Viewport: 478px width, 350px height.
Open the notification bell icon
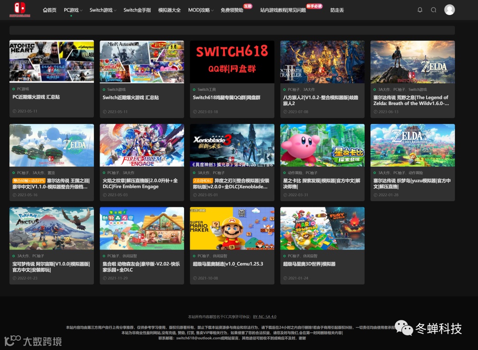coord(420,10)
